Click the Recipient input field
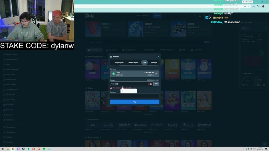Viewport: 269px width, 151px height. tap(134, 96)
